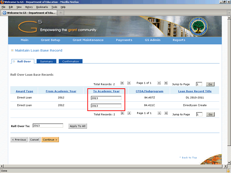Click the Continue button
The height and width of the screenshot is (173, 231).
pos(50,139)
